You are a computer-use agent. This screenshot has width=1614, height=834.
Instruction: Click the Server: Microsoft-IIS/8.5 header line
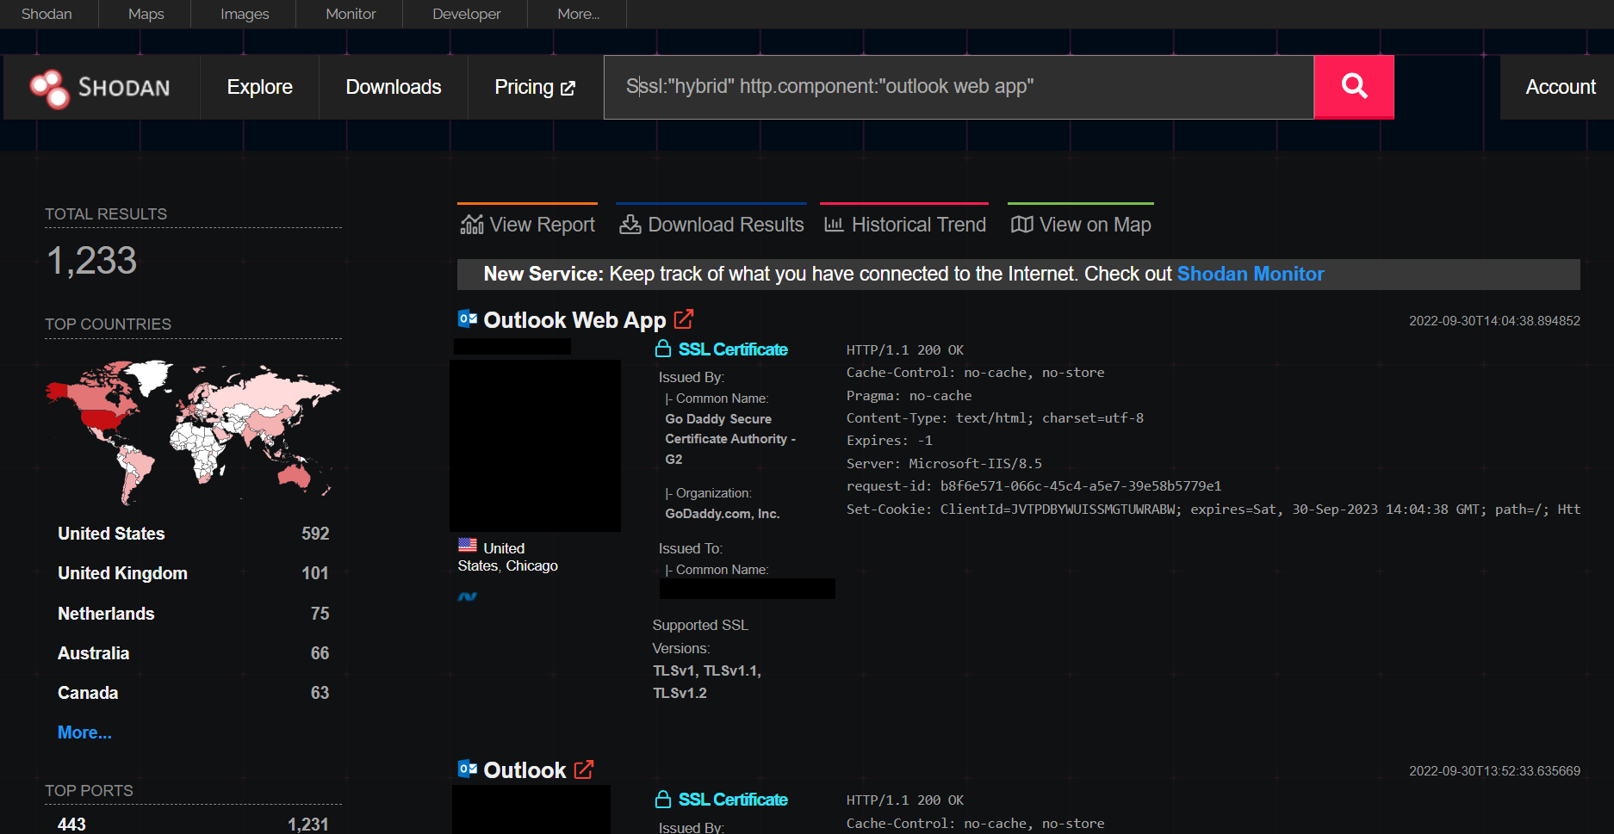click(944, 463)
